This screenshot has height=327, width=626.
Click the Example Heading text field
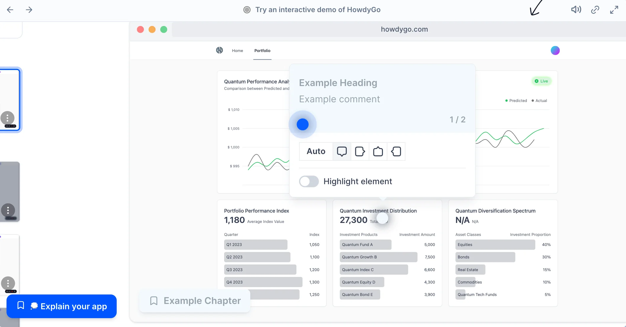tap(338, 83)
